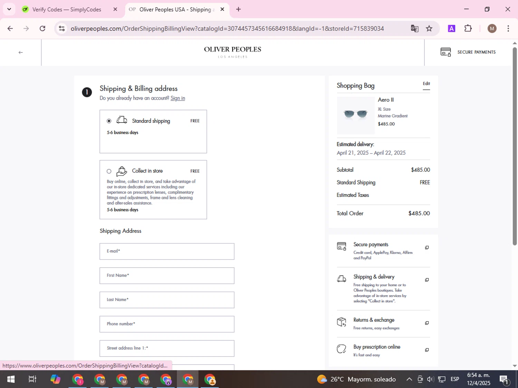518x388 pixels.
Task: Click Total Order amount $485.00
Action: [x=419, y=213]
